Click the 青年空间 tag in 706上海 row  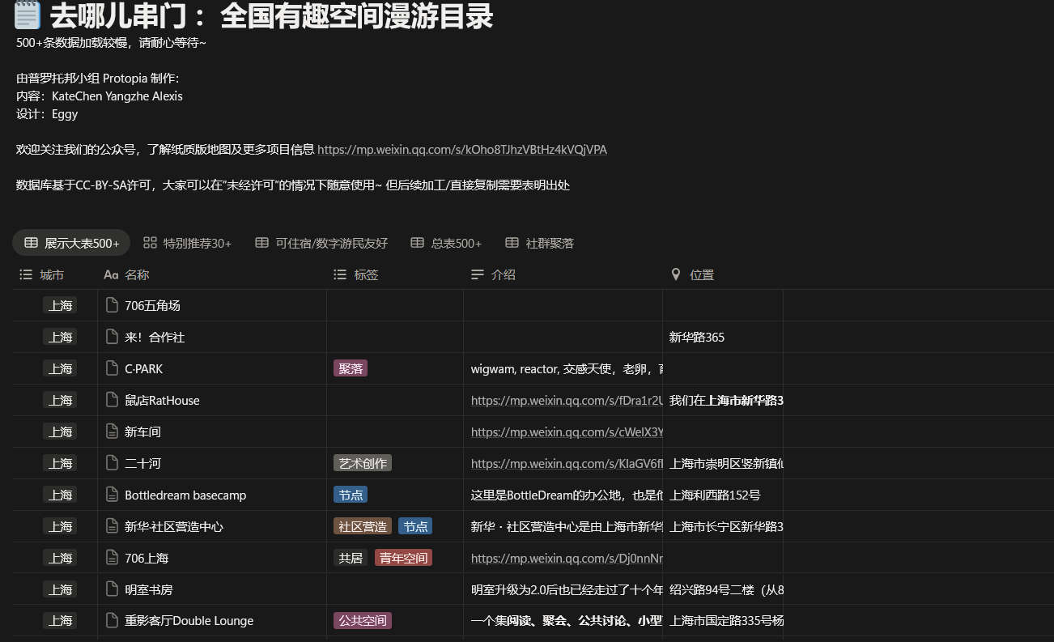[403, 558]
